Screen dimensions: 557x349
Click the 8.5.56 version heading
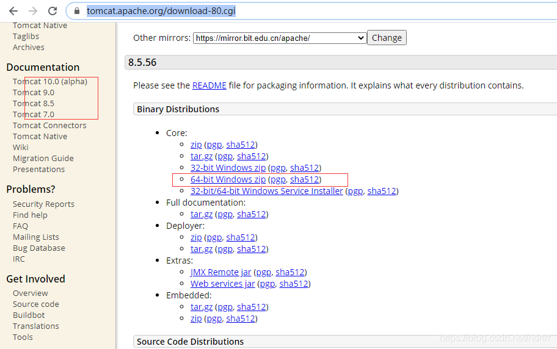coord(142,63)
